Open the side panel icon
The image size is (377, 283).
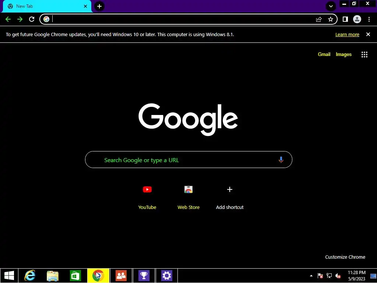pos(345,19)
